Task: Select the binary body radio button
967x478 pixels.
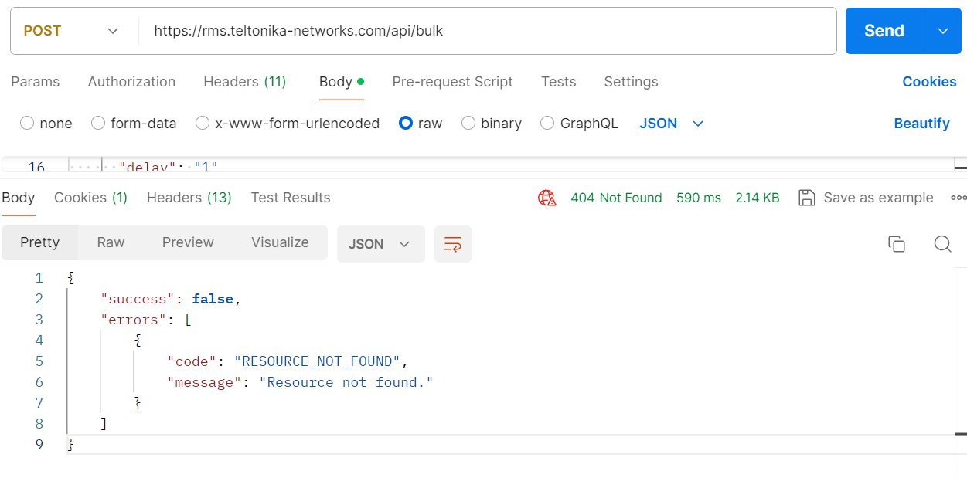Action: point(468,124)
